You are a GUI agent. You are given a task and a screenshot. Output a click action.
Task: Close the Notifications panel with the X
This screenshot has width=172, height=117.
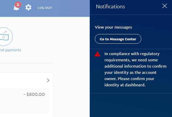coord(164,6)
